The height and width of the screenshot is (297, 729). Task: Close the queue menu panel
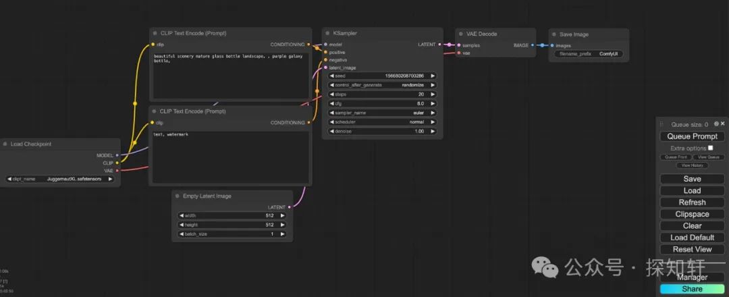pyautogui.click(x=722, y=124)
